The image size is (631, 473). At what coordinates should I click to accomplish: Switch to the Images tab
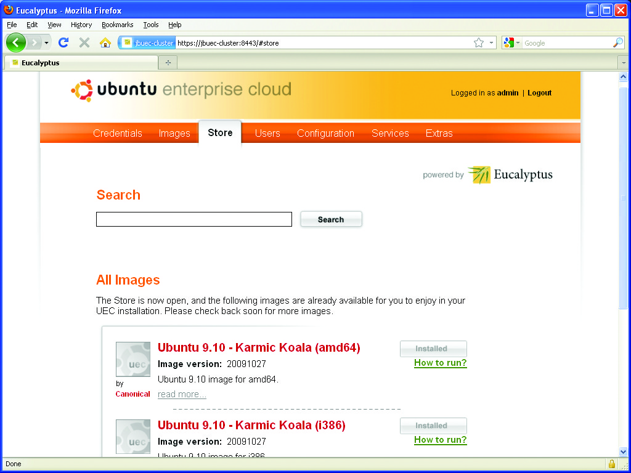[x=174, y=133]
